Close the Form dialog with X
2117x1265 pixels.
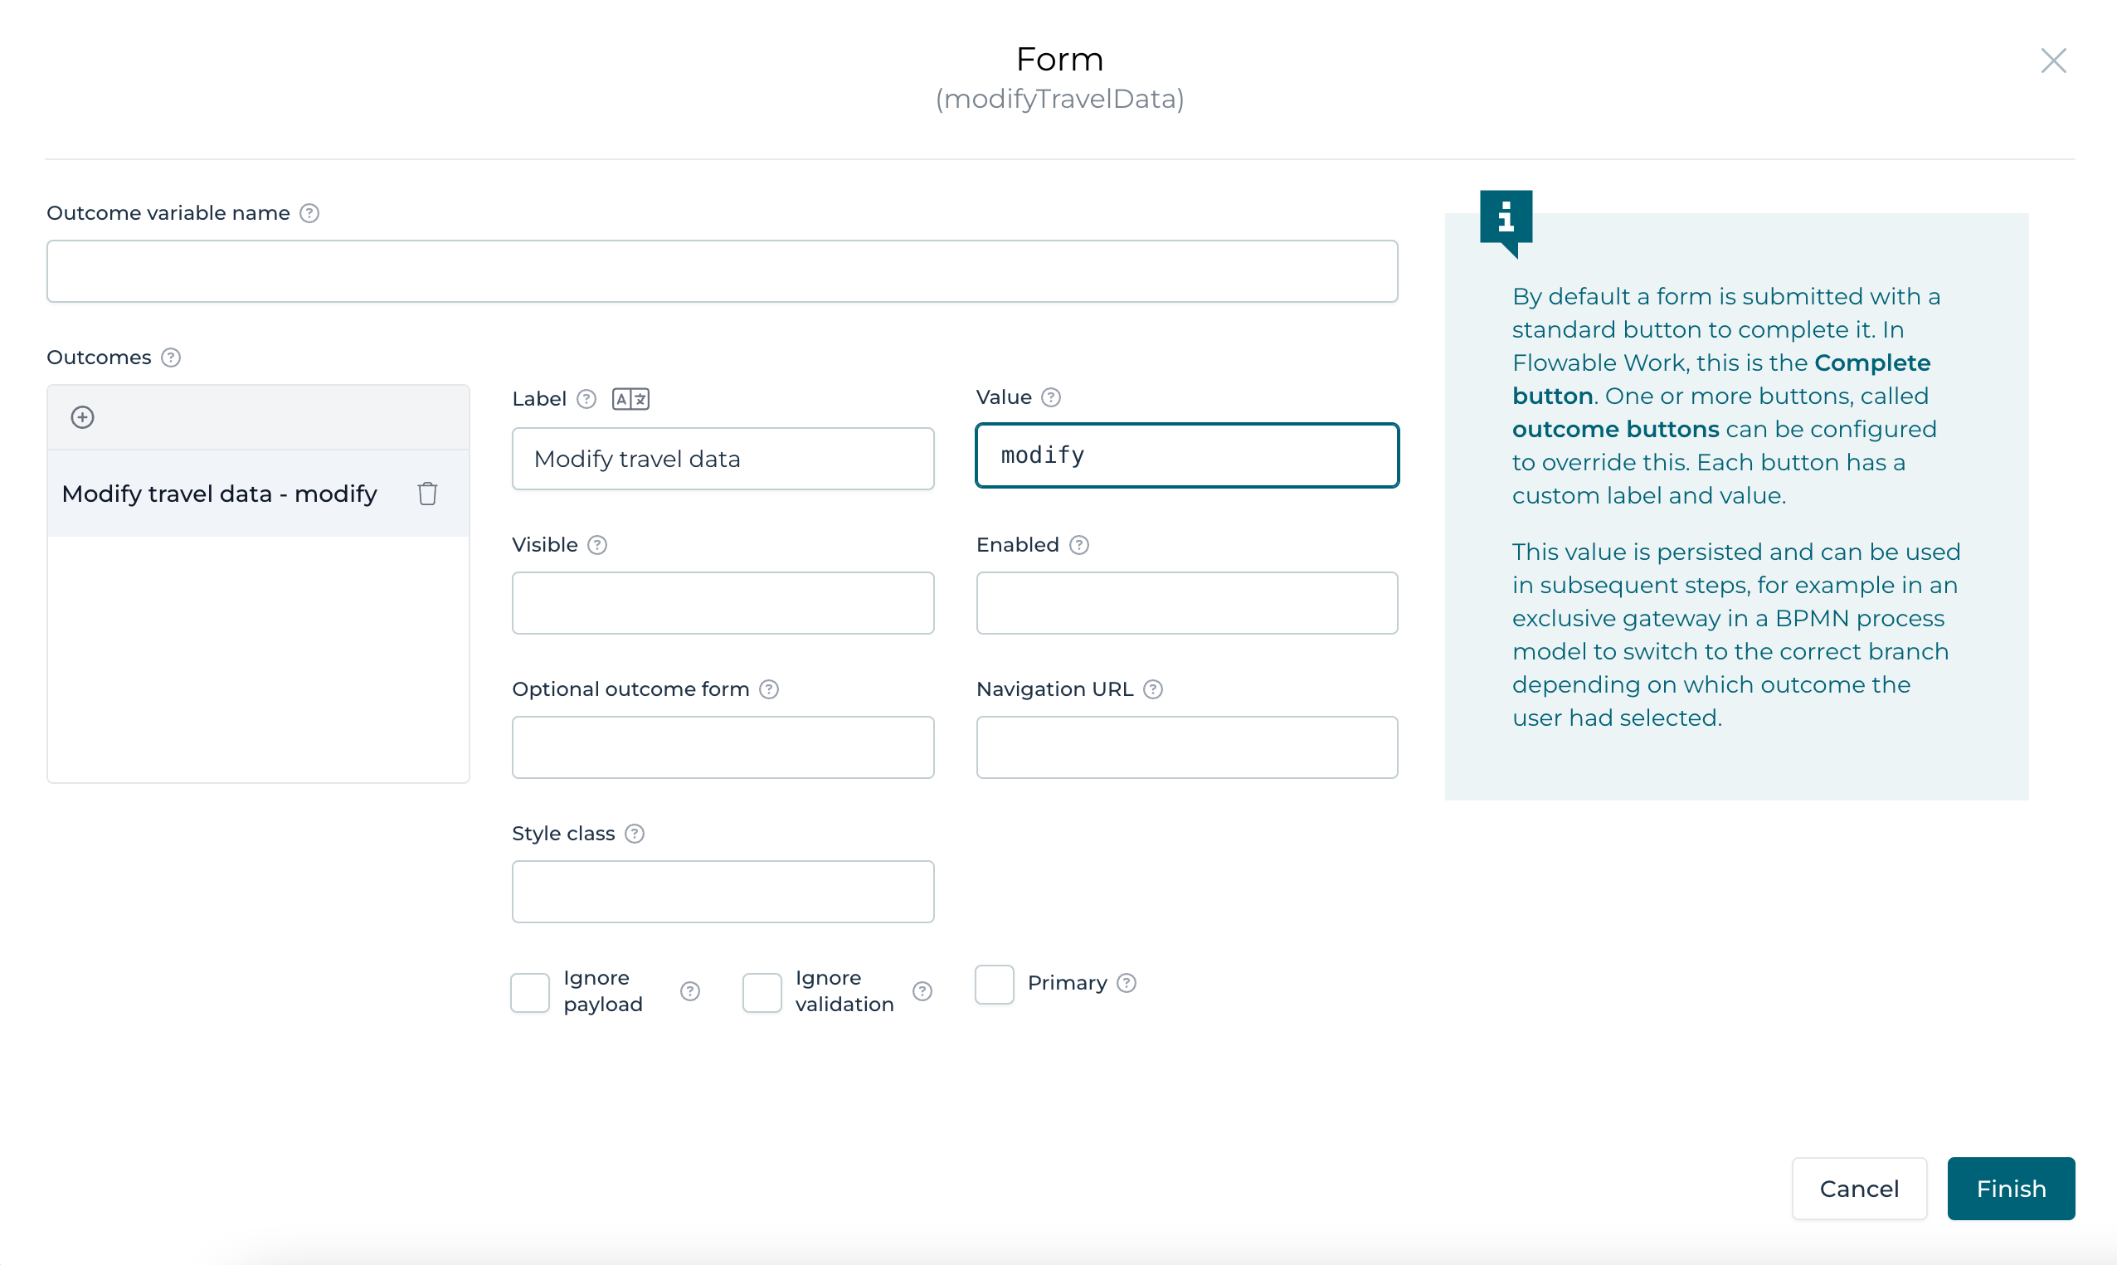pyautogui.click(x=2053, y=61)
